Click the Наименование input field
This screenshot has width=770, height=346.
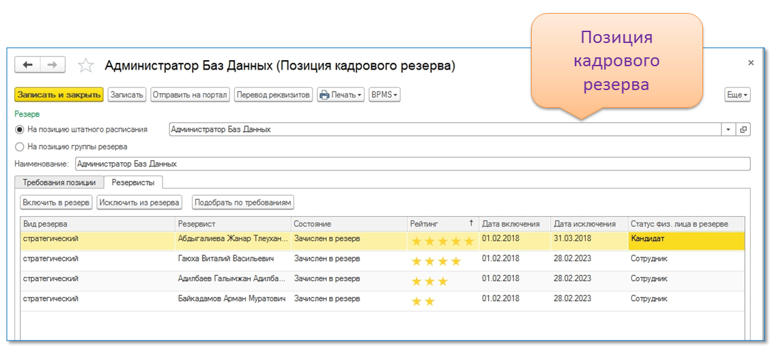point(412,164)
